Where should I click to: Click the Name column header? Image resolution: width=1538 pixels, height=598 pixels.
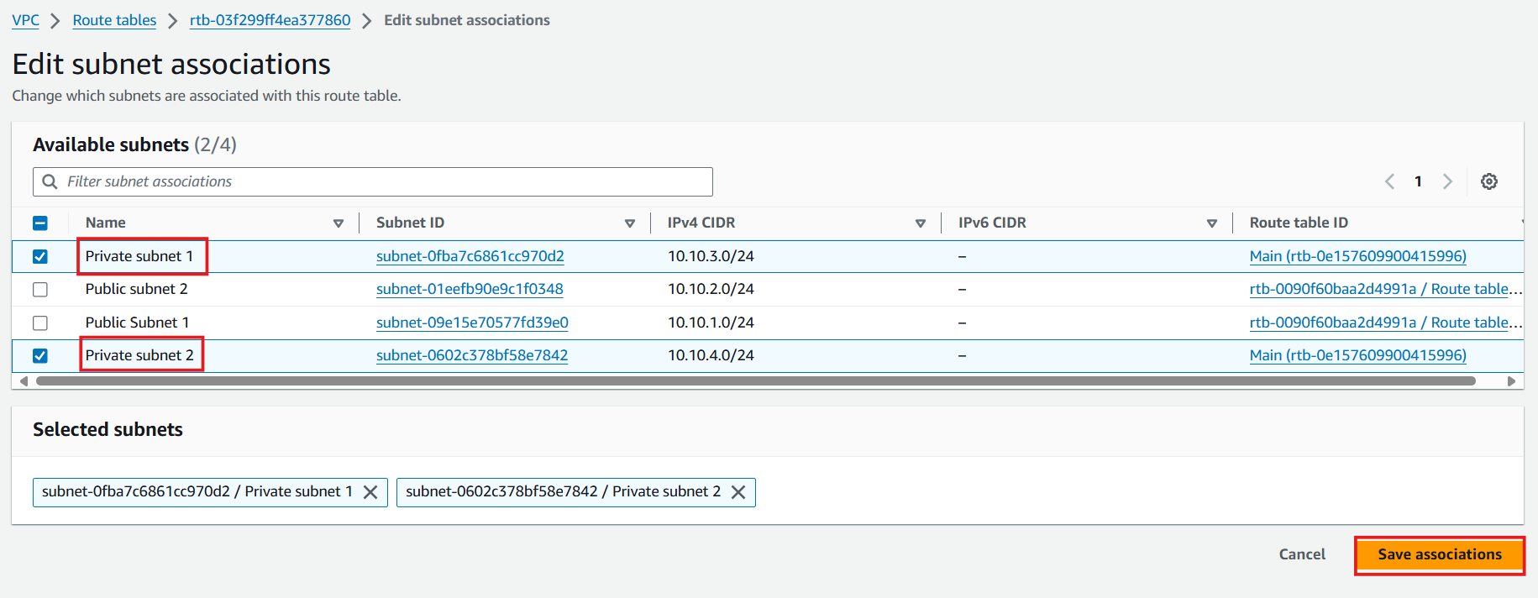pyautogui.click(x=106, y=223)
